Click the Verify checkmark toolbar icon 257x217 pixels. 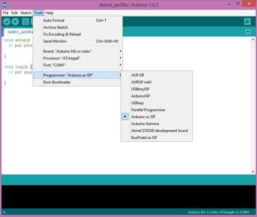(7, 22)
